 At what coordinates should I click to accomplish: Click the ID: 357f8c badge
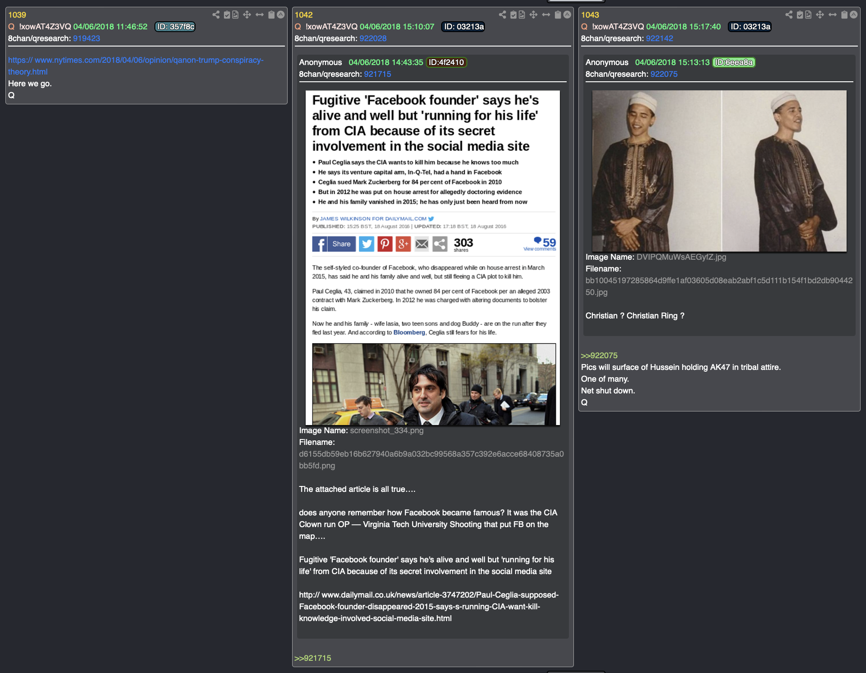(175, 27)
